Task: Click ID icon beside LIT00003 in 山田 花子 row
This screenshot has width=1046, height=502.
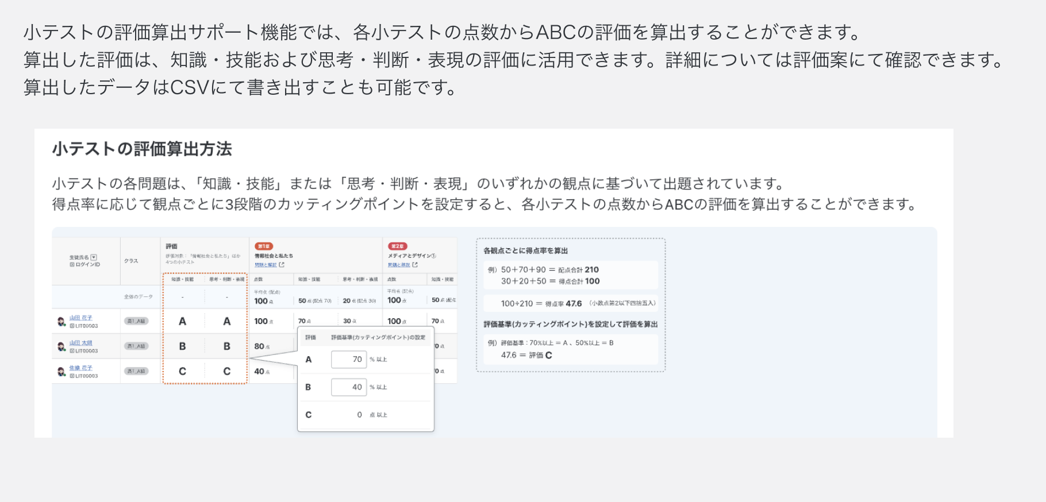Action: [72, 326]
